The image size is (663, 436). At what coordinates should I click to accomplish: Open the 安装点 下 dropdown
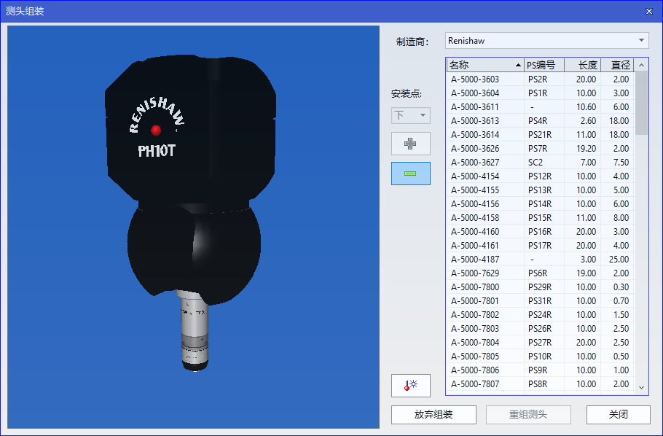click(411, 115)
